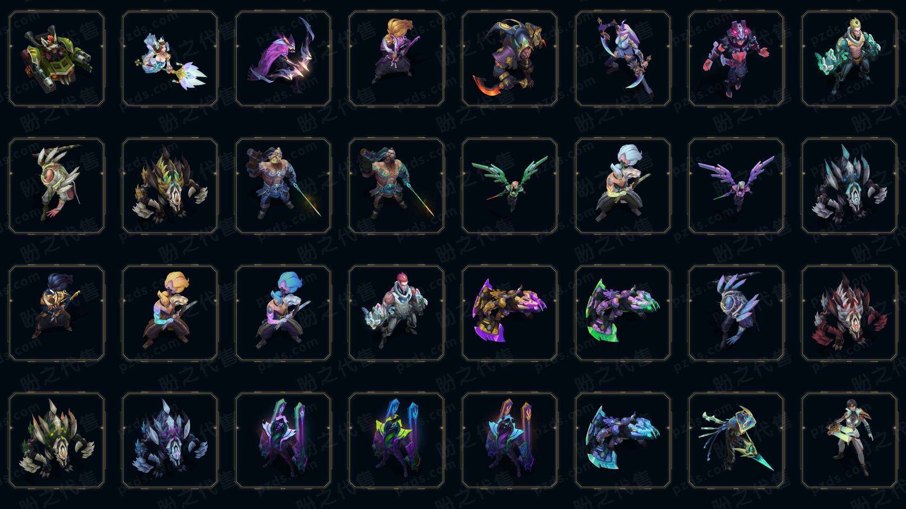Choose the purple winged flying character
Viewport: 906px width, 509px height.
click(736, 186)
